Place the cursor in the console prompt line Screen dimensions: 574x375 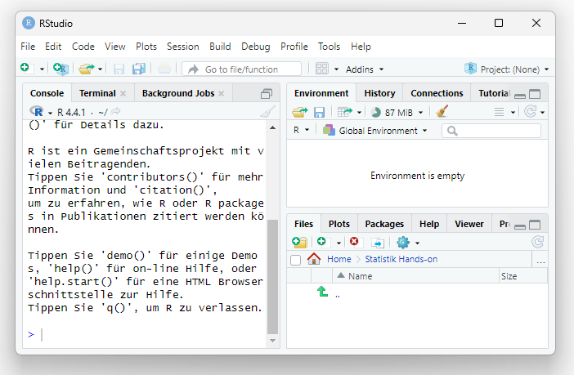[146, 334]
